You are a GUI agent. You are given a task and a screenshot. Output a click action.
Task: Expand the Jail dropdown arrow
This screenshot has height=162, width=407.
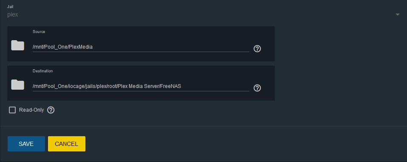click(397, 15)
